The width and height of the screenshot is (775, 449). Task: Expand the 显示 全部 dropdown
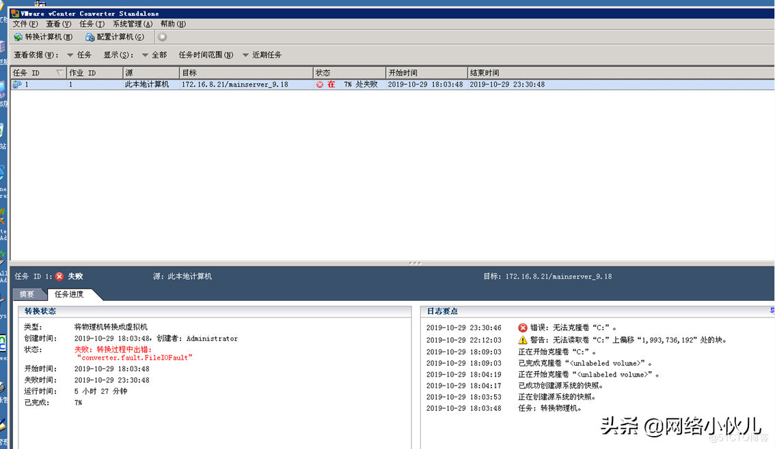tap(154, 55)
